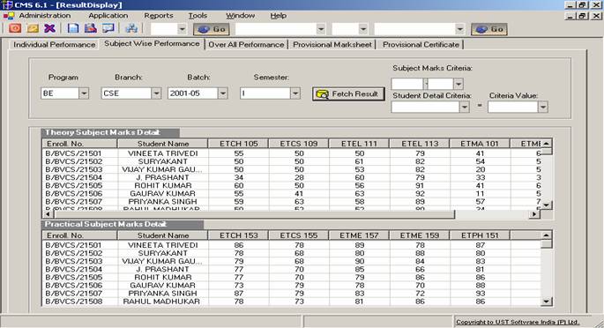Open the Copyright to UST Software India link
Image resolution: width=604 pixels, height=328 pixels.
coord(518,322)
